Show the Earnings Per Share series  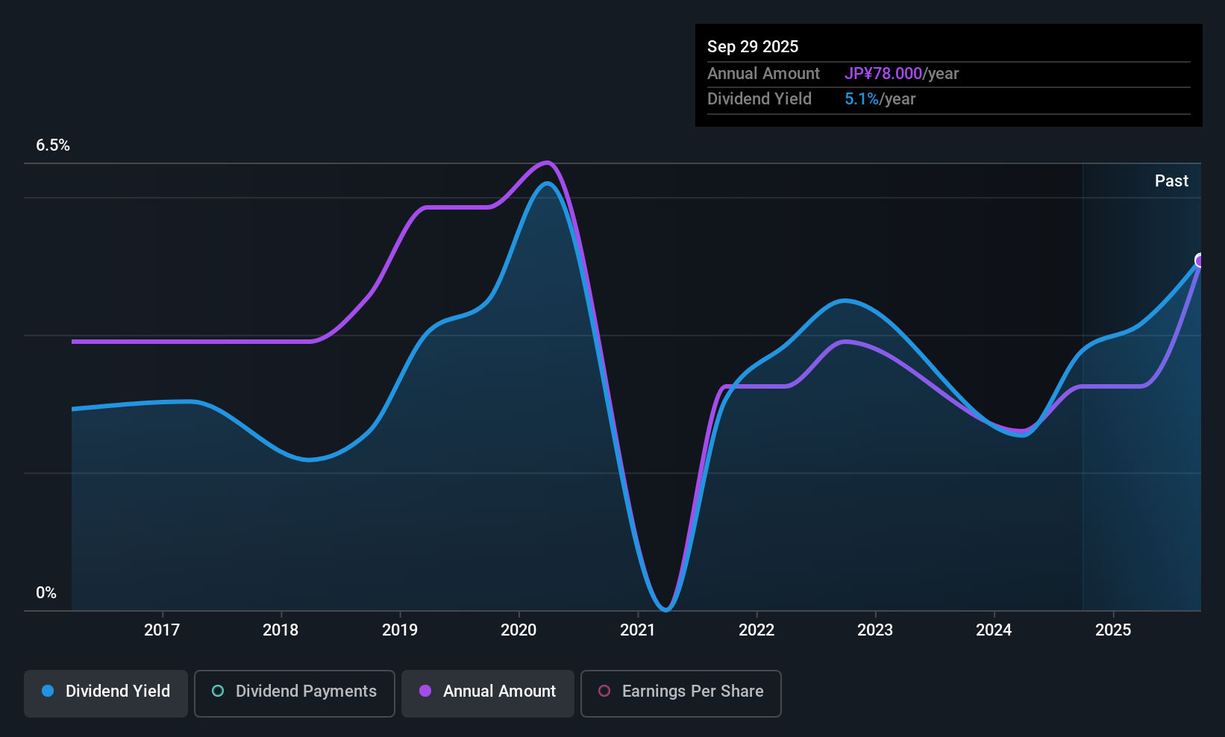click(x=680, y=693)
